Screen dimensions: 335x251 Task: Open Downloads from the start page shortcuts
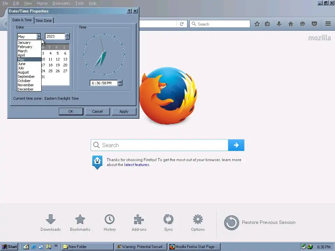pos(51,223)
